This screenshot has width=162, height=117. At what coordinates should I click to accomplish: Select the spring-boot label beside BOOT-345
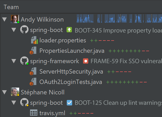46,30
